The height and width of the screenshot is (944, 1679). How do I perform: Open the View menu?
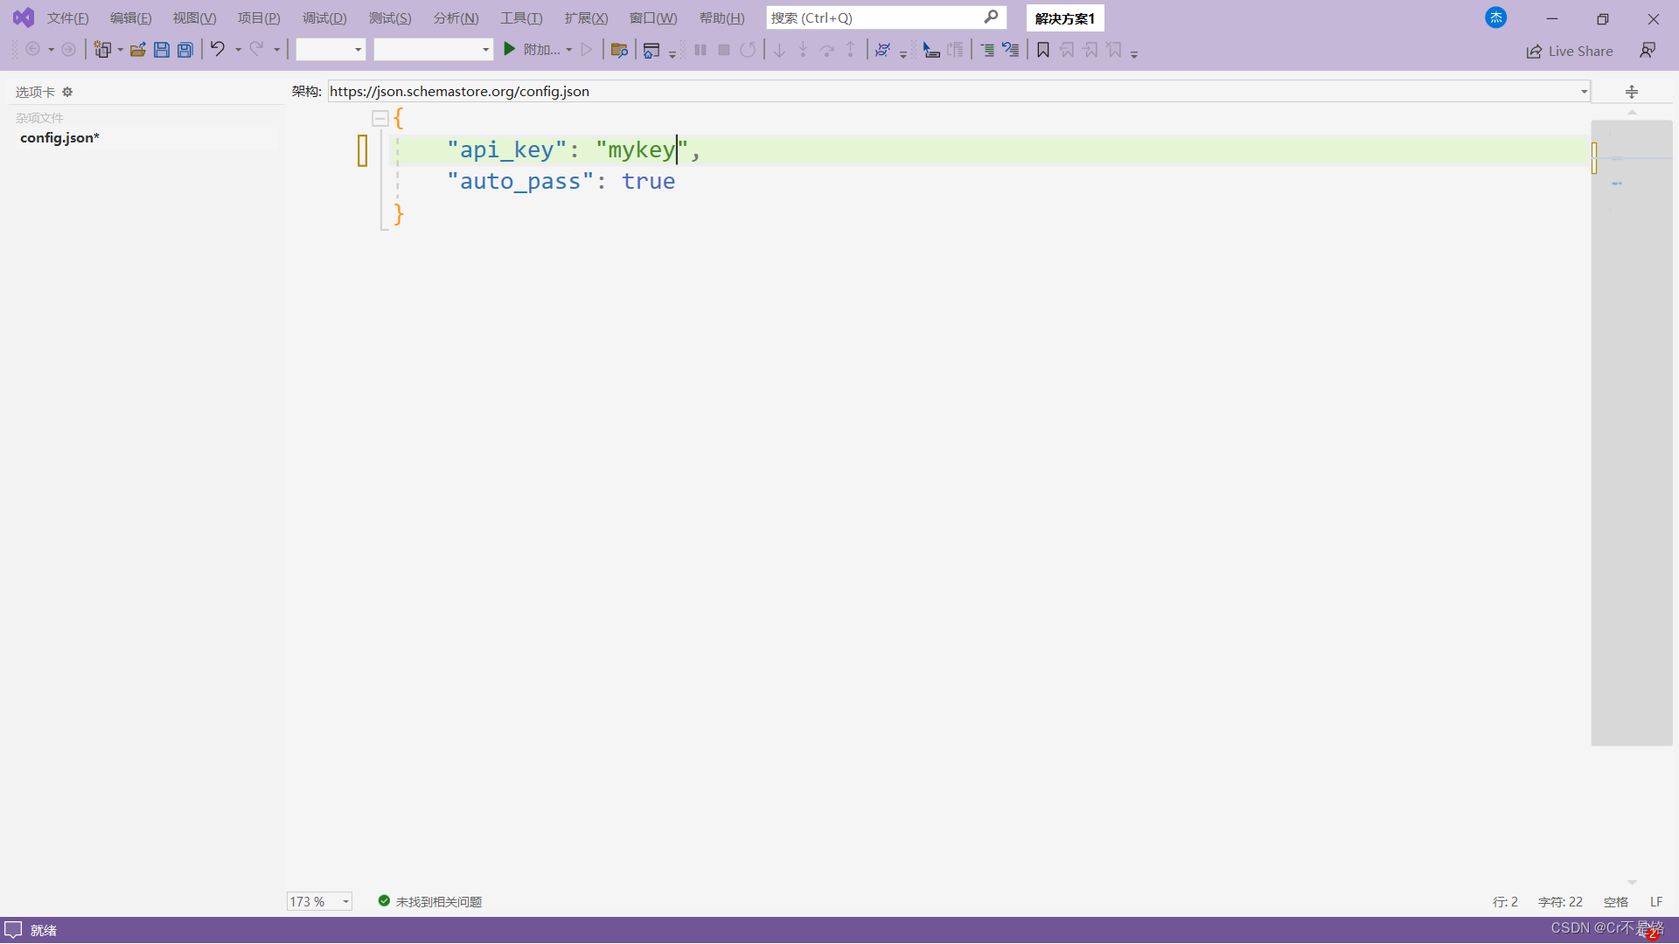point(194,18)
